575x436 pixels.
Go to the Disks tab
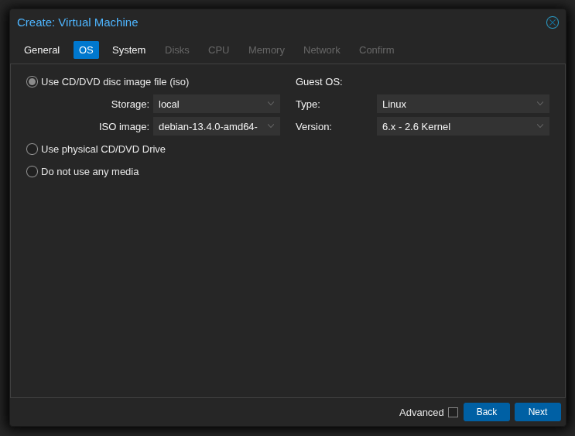click(176, 50)
